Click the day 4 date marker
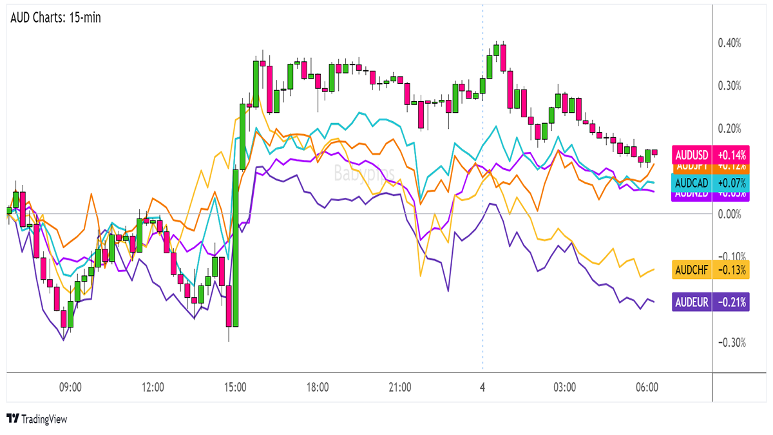The height and width of the screenshot is (435, 773). pyautogui.click(x=482, y=387)
